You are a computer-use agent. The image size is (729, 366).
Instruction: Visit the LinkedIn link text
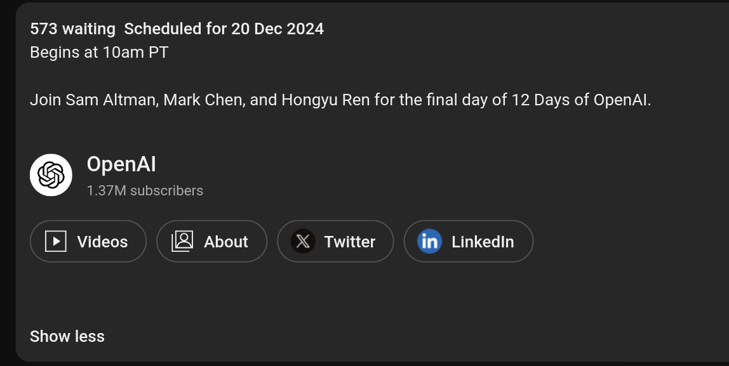(x=482, y=242)
